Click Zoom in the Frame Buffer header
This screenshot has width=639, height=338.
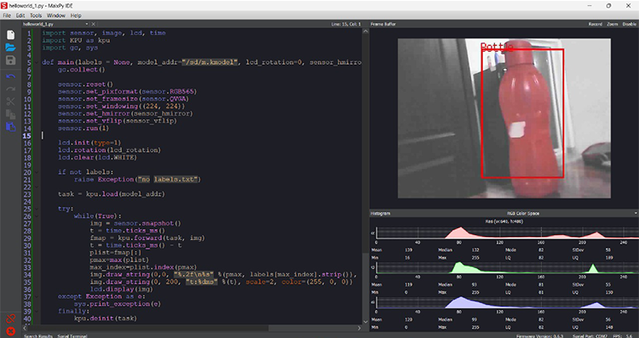(613, 25)
